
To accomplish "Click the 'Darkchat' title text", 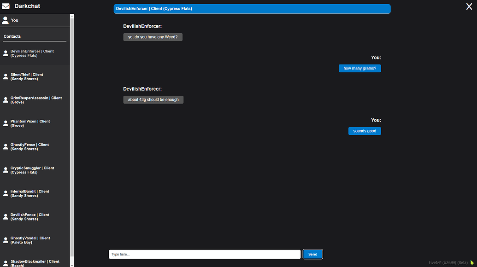I will point(27,6).
